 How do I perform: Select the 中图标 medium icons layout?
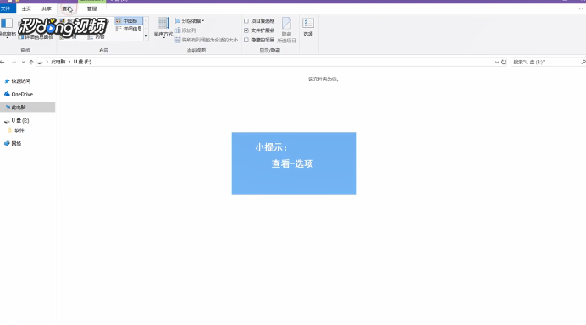[129, 21]
